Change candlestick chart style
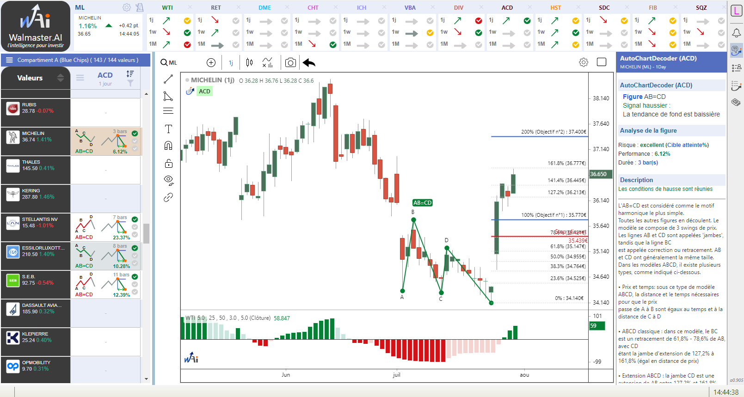This screenshot has height=397, width=744. (x=249, y=62)
